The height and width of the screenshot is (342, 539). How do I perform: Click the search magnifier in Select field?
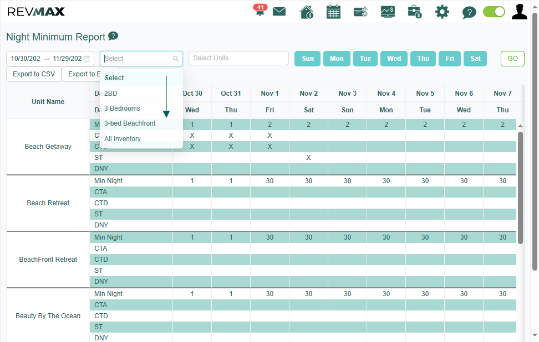[176, 59]
